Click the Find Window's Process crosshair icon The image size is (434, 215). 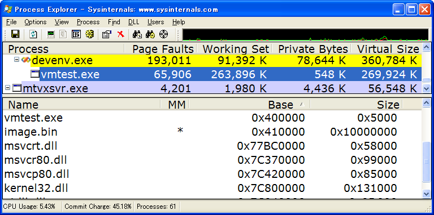coord(163,34)
